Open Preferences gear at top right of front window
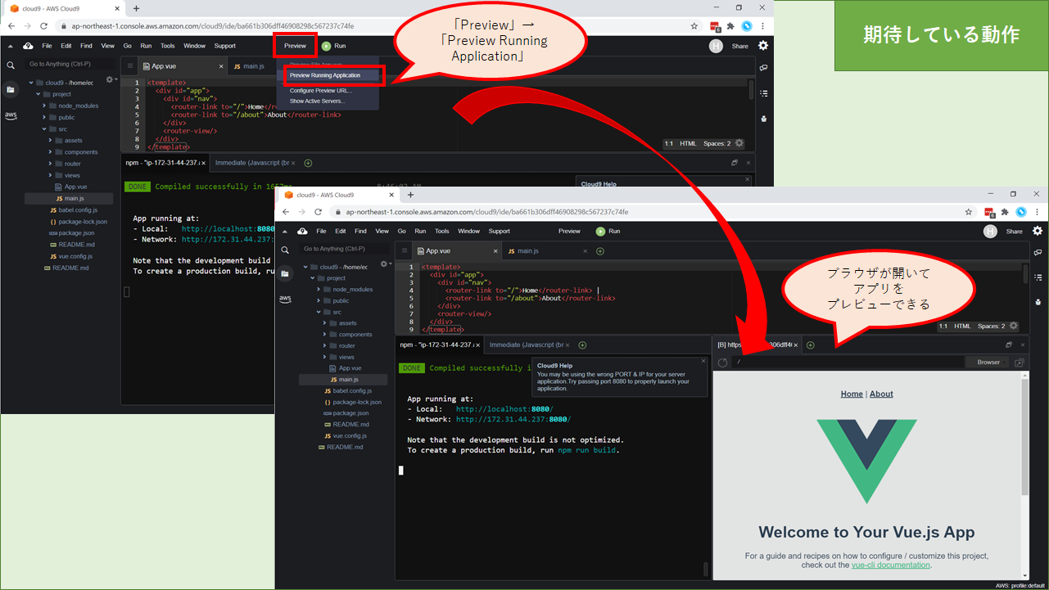Viewport: 1049px width, 590px height. pyautogui.click(x=1038, y=231)
